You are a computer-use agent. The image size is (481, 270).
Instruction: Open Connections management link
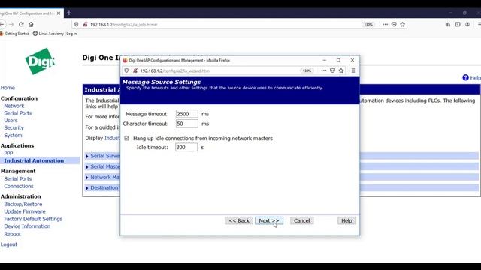pos(19,186)
